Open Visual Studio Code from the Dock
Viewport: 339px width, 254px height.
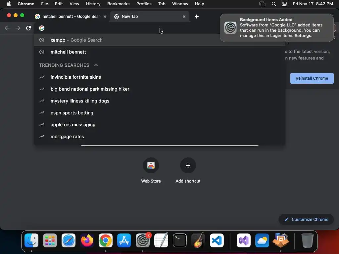pos(217,240)
